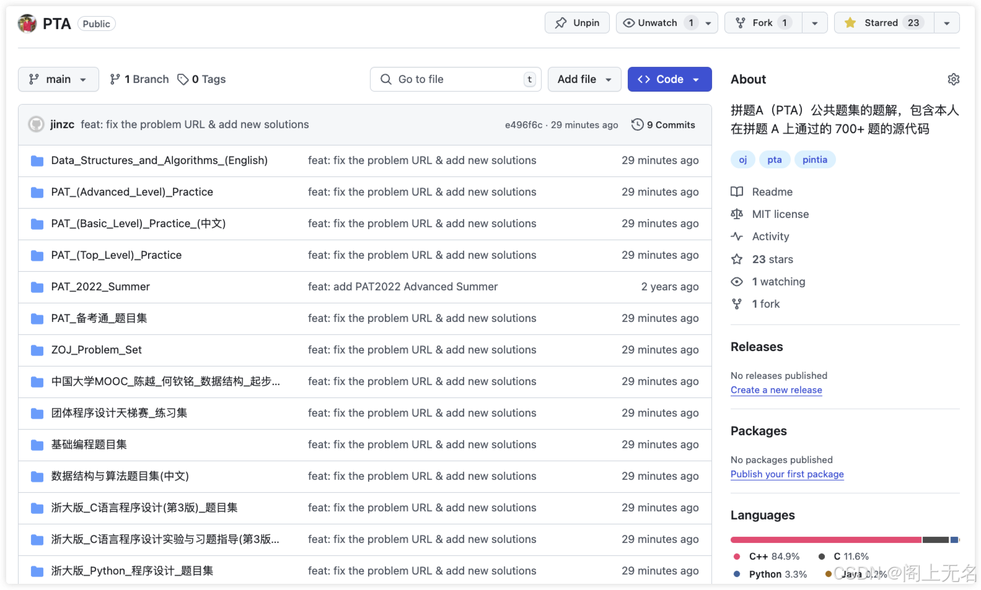Click folder icon for PAT_2022_Summer

[37, 287]
